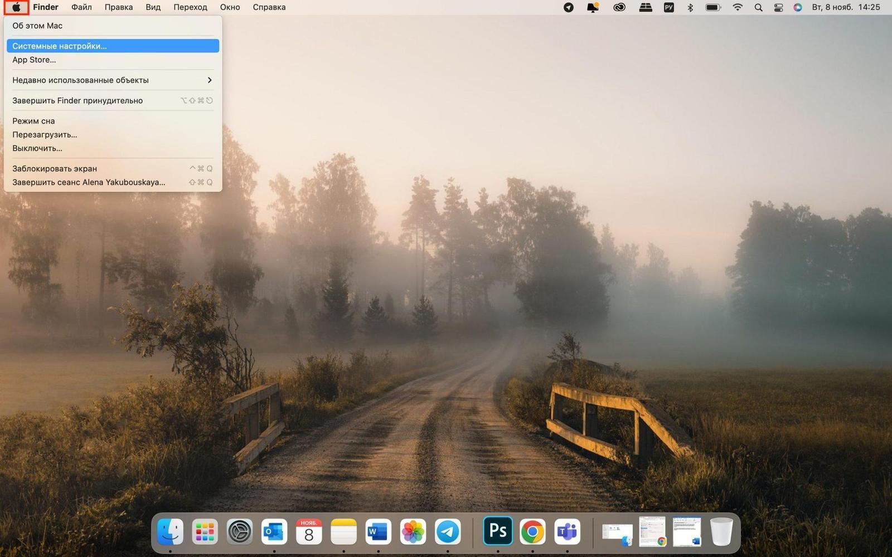This screenshot has width=892, height=557.
Task: Open the battery status dropdown
Action: click(713, 7)
